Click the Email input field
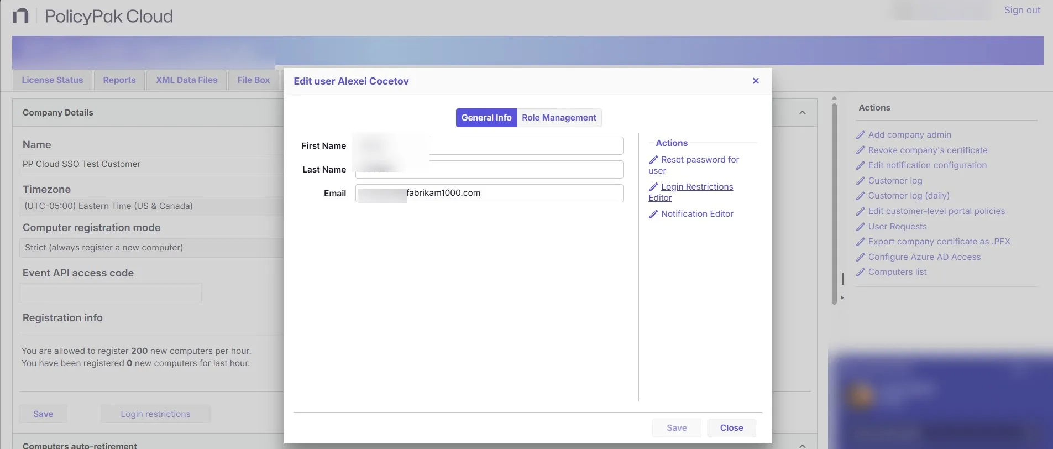 coord(489,194)
